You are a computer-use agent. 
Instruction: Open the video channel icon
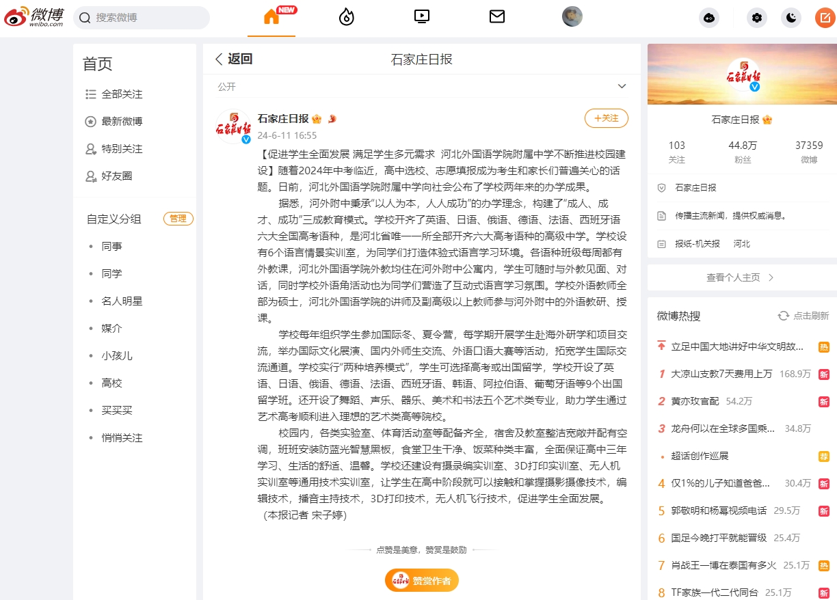click(x=422, y=17)
